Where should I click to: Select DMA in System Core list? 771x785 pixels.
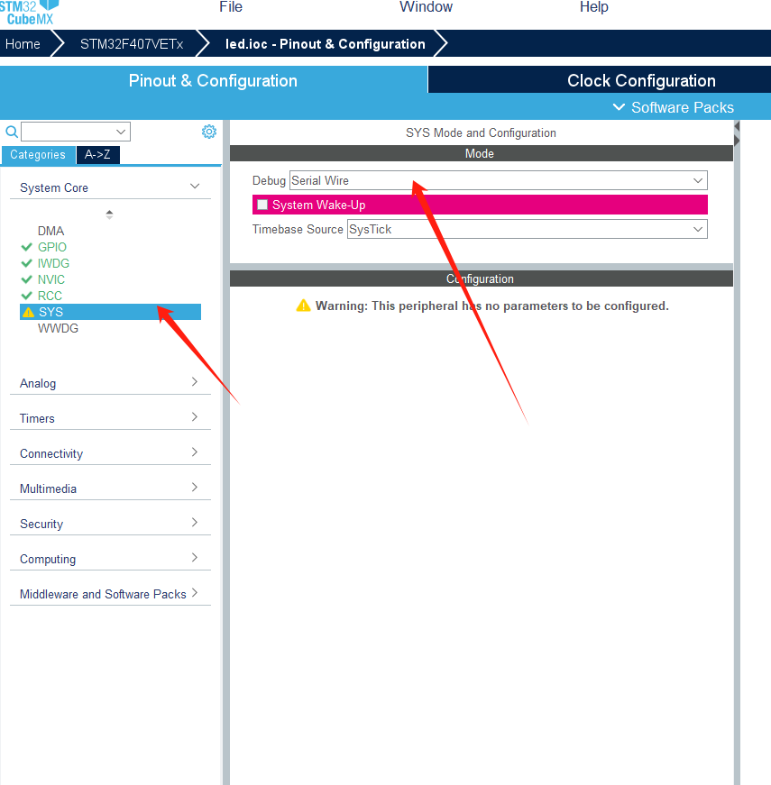(51, 231)
